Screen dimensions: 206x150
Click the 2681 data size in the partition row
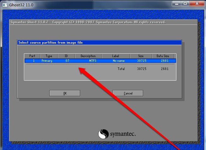point(165,61)
